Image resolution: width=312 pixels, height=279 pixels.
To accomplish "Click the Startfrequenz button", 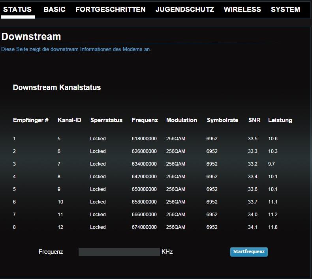I will [x=249, y=252].
